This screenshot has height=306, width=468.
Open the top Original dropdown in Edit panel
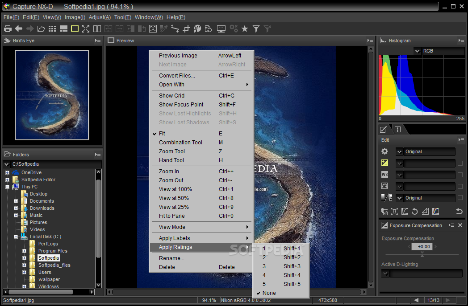click(399, 151)
